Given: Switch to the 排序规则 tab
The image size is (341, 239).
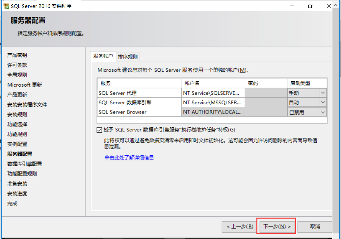Looking at the screenshot, I should tap(128, 56).
